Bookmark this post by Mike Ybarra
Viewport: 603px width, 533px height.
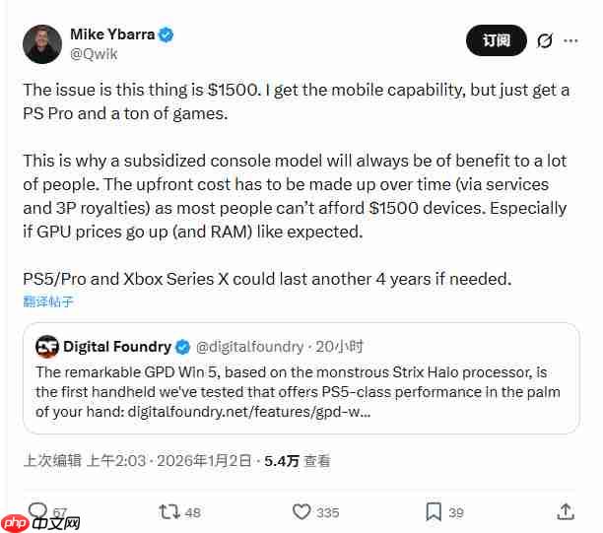coord(434,511)
